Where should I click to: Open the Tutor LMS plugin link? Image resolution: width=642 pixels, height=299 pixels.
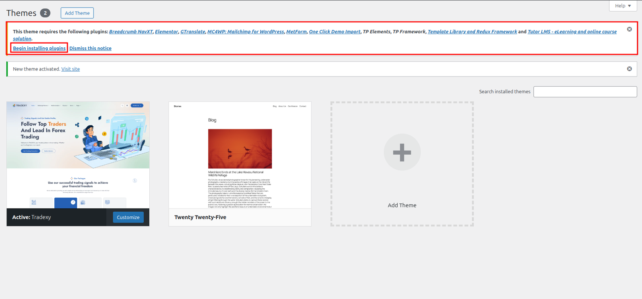(572, 32)
